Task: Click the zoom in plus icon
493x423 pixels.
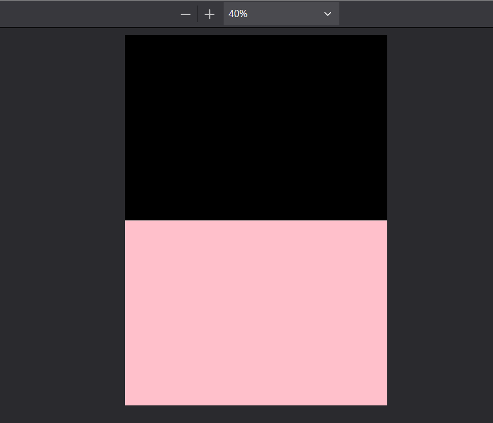Action: tap(209, 14)
